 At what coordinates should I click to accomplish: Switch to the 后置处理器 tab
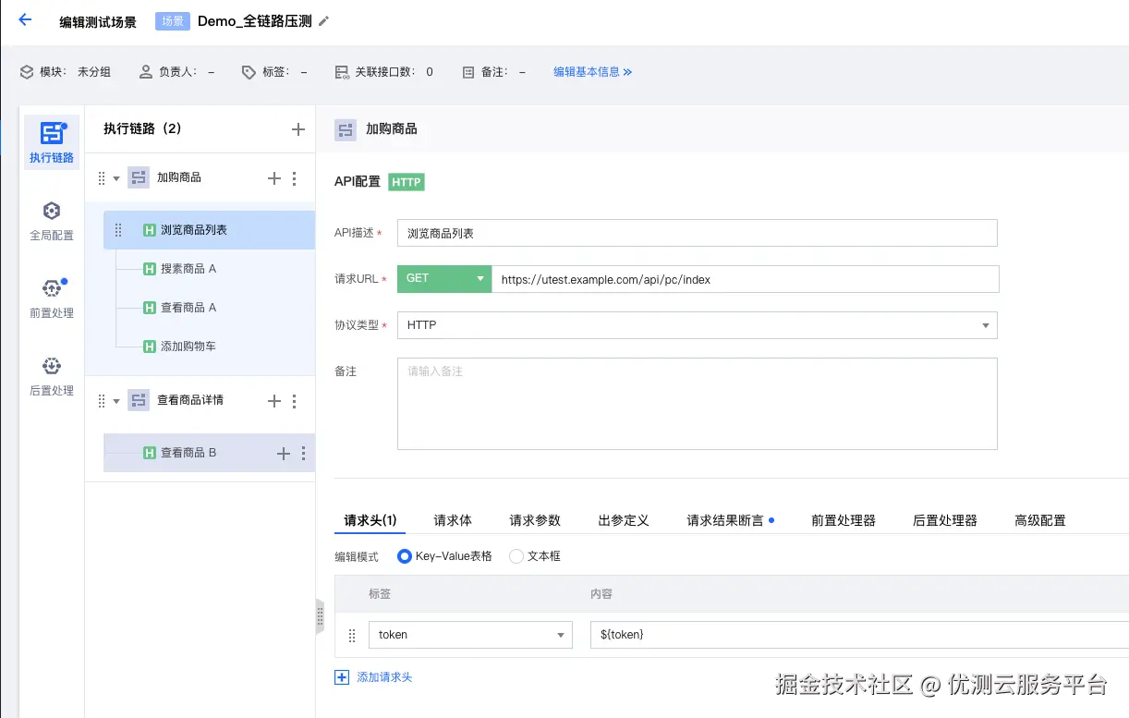tap(945, 520)
